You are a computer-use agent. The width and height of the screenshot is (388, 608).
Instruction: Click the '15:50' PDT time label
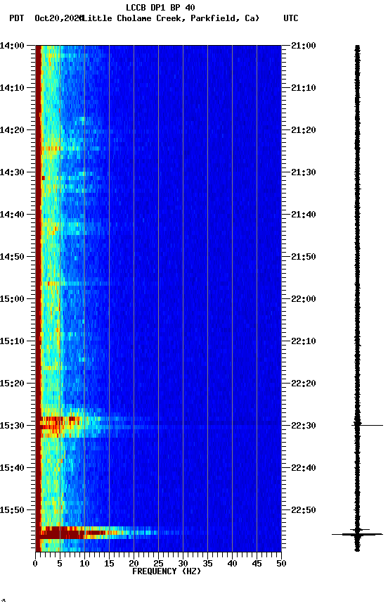12,510
